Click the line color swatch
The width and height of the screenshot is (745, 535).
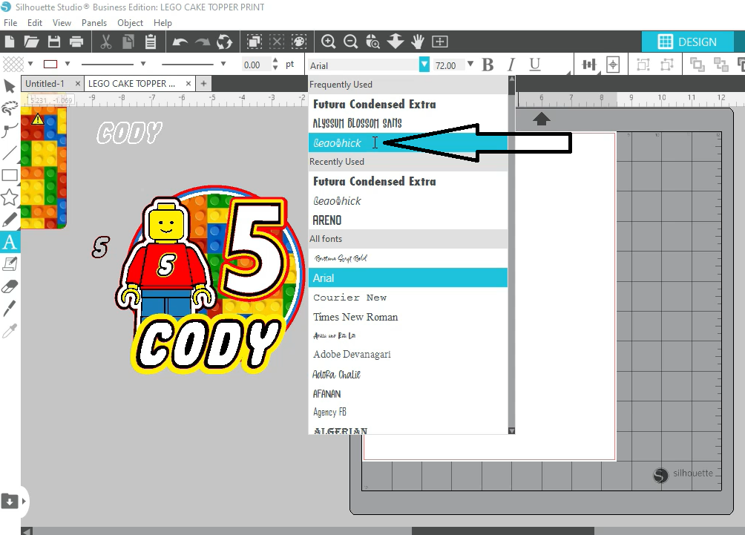pos(50,64)
